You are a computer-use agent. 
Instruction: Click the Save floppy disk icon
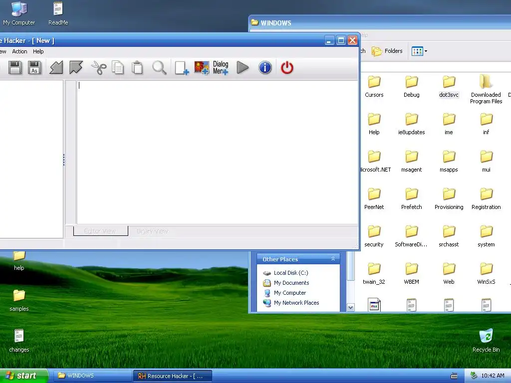point(15,68)
